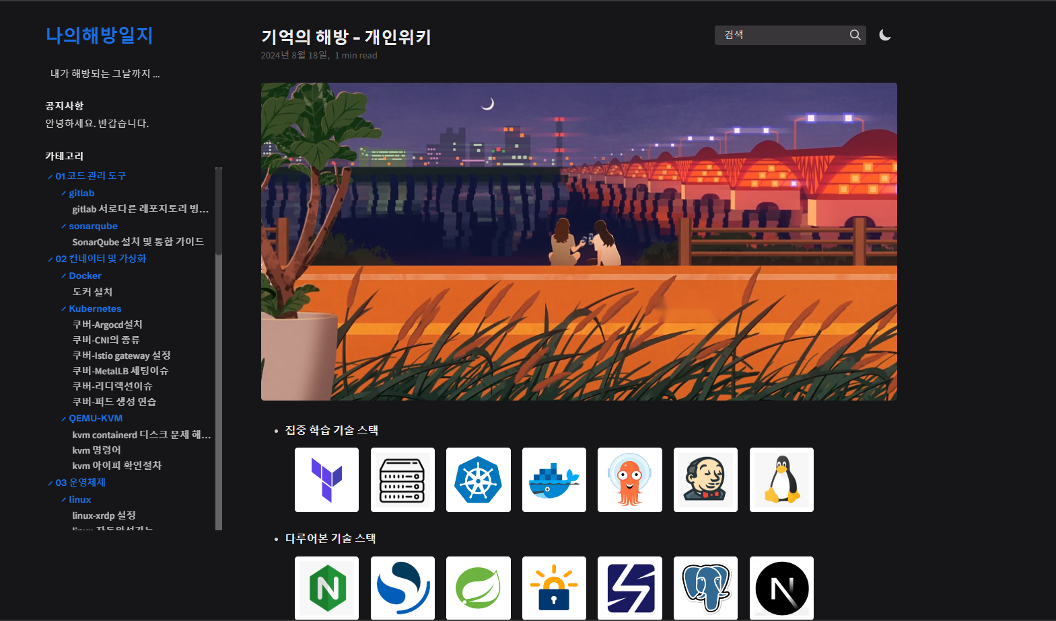Open the 도커 설치 post
The image size is (1056, 621).
tap(92, 292)
